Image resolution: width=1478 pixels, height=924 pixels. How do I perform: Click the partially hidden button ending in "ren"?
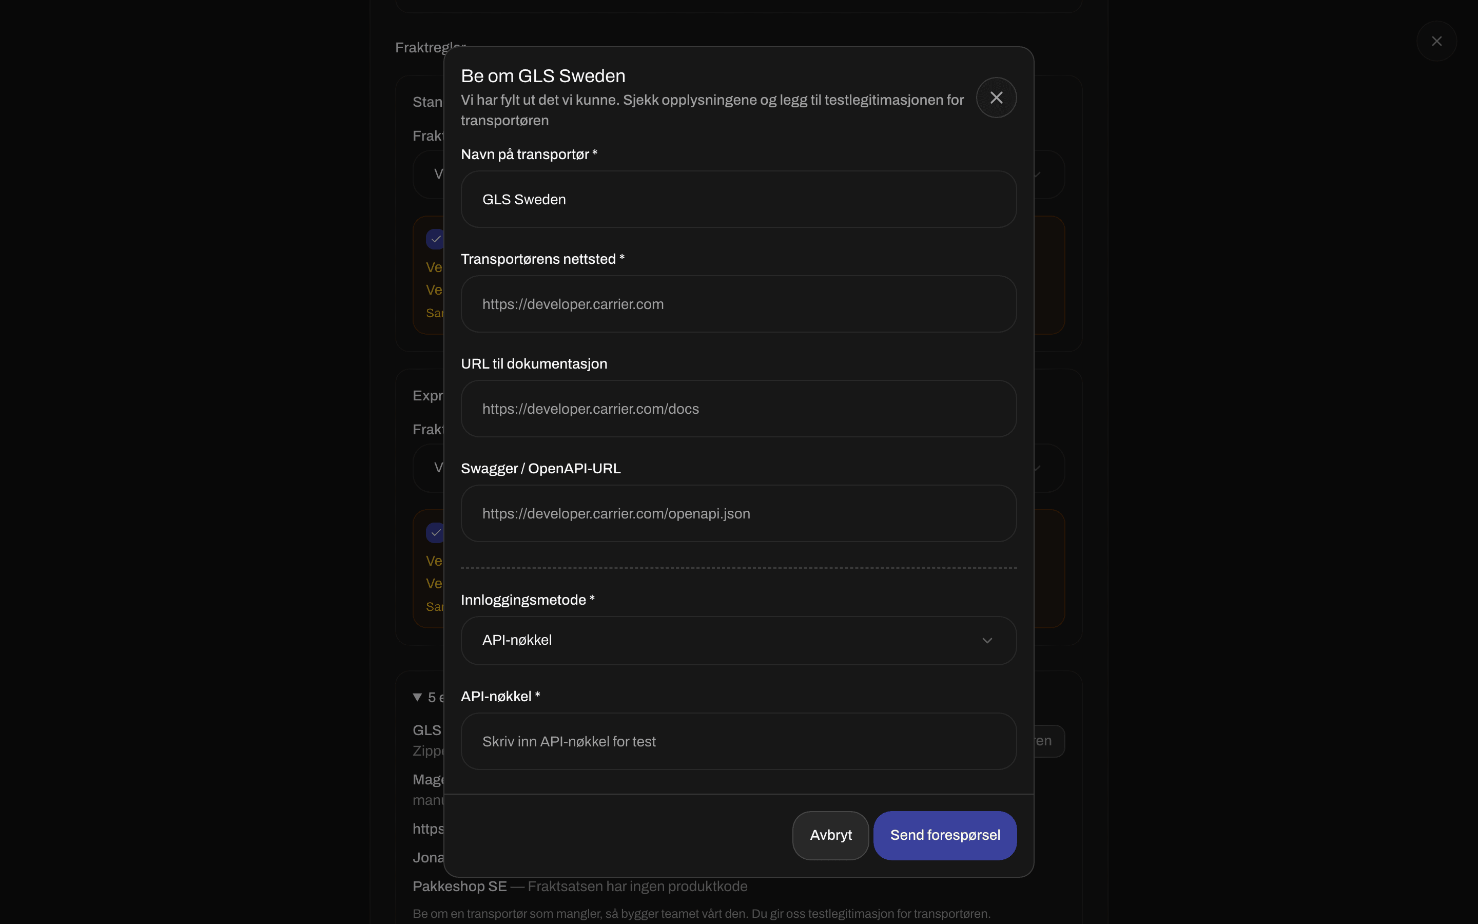tap(1049, 741)
